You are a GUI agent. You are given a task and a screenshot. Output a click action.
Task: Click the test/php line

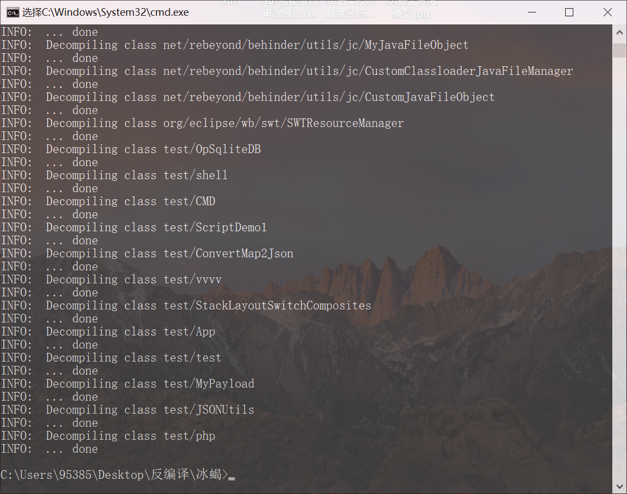tap(108, 435)
